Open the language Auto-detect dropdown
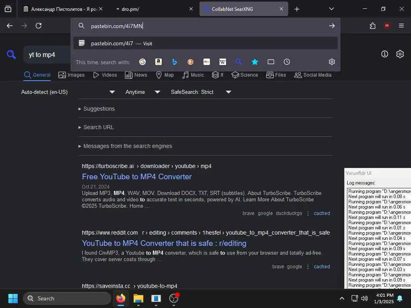Image resolution: width=411 pixels, height=308 pixels. point(68,92)
